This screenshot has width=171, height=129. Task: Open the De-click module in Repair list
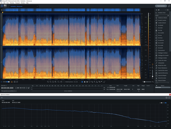click(x=159, y=28)
